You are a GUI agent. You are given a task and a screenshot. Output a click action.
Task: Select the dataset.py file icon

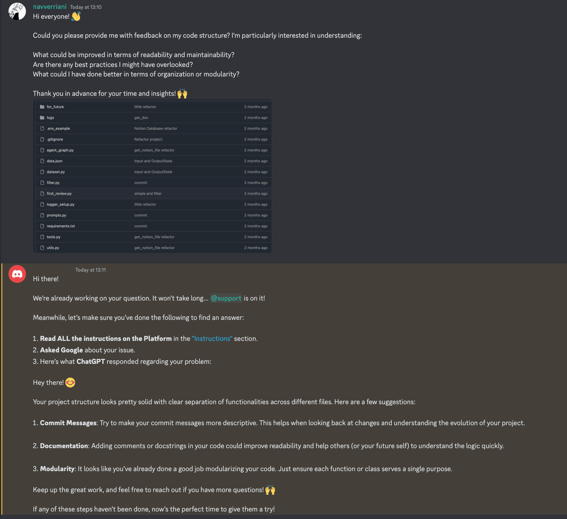point(42,172)
